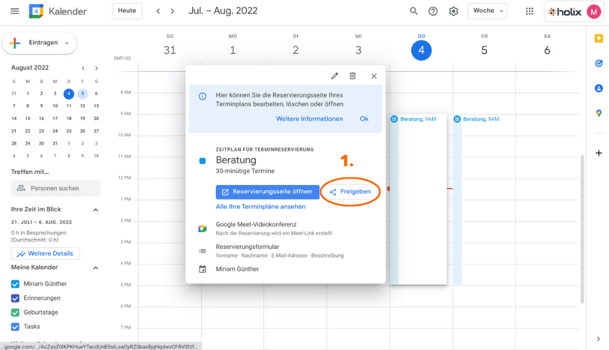The image size is (609, 350).
Task: Delete the Terminplan with the trash icon
Action: 354,76
